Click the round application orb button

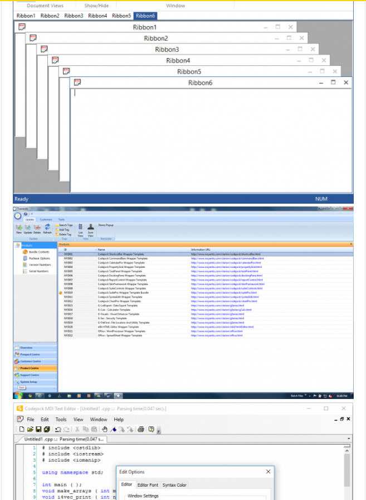point(18,216)
